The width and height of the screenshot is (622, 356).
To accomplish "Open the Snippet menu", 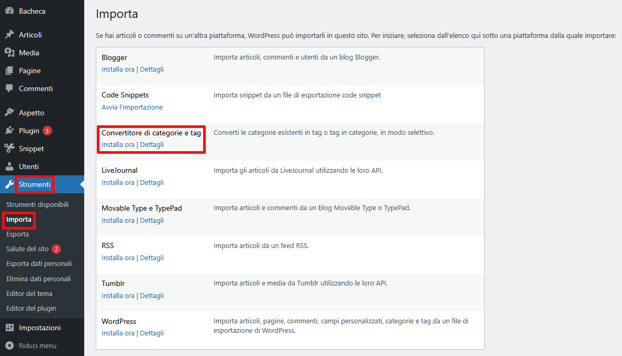I will point(32,149).
